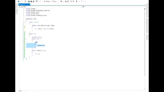Click the split editor handle above scrollbar
The image size is (164, 92).
click(x=145, y=9)
